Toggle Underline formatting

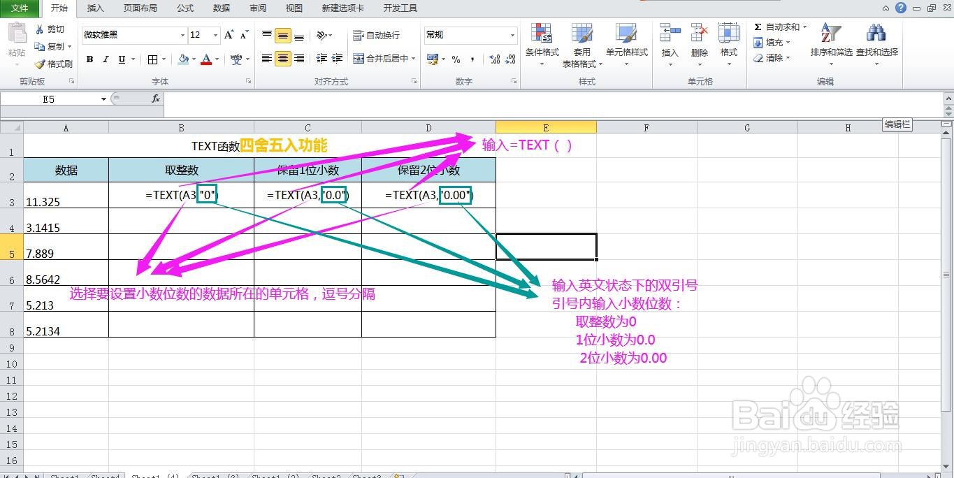coord(122,59)
